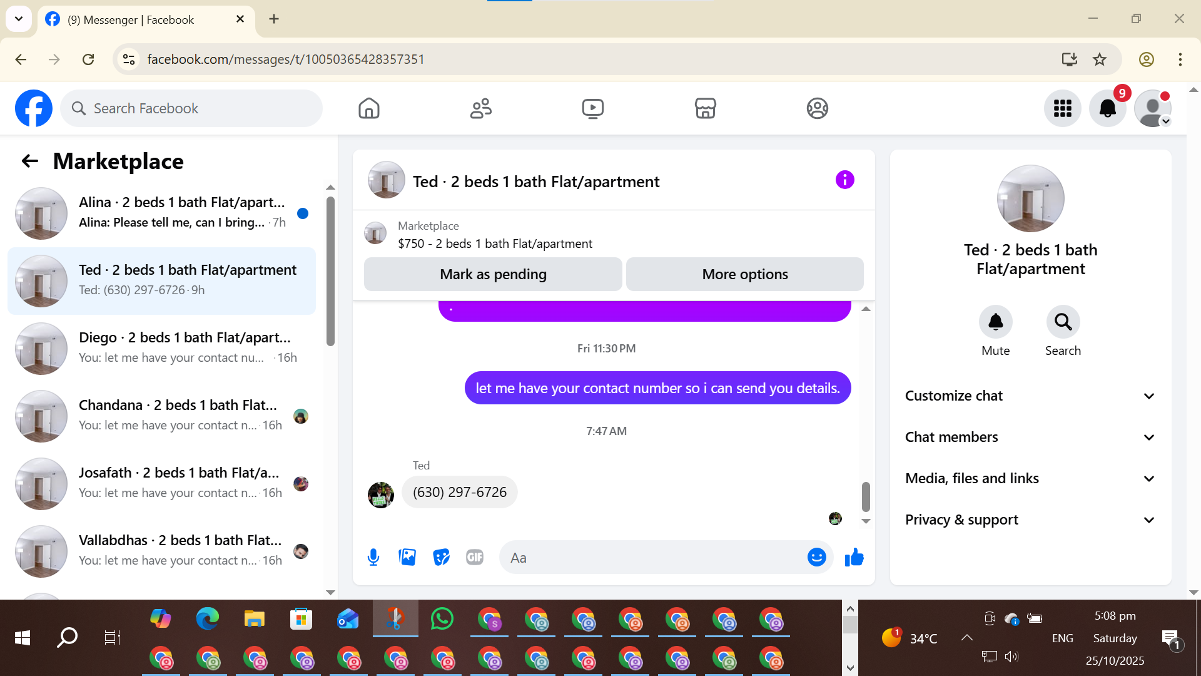Mute this chat with the bell
1201x676 pixels.
tap(995, 322)
